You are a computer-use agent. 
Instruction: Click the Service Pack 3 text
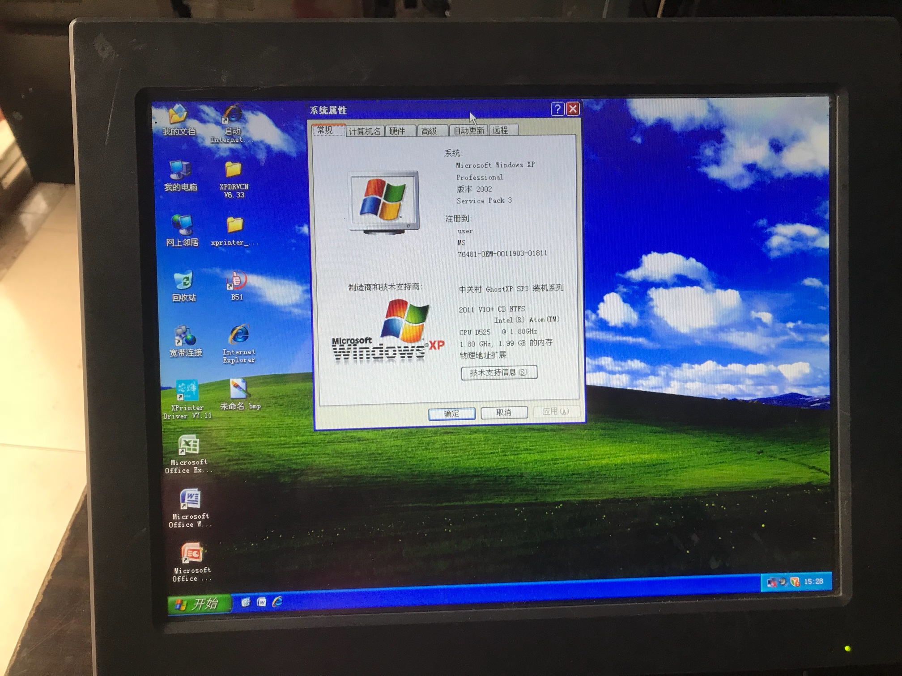(484, 201)
